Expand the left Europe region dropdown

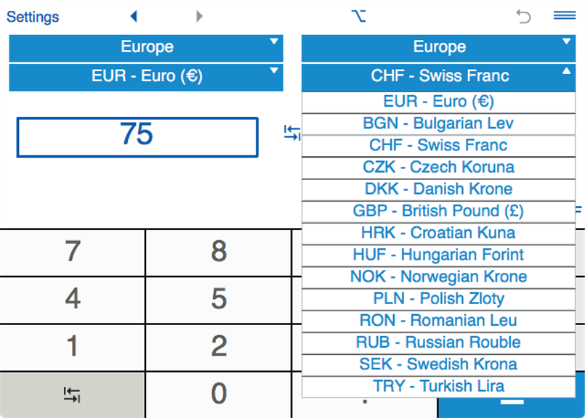pos(146,47)
